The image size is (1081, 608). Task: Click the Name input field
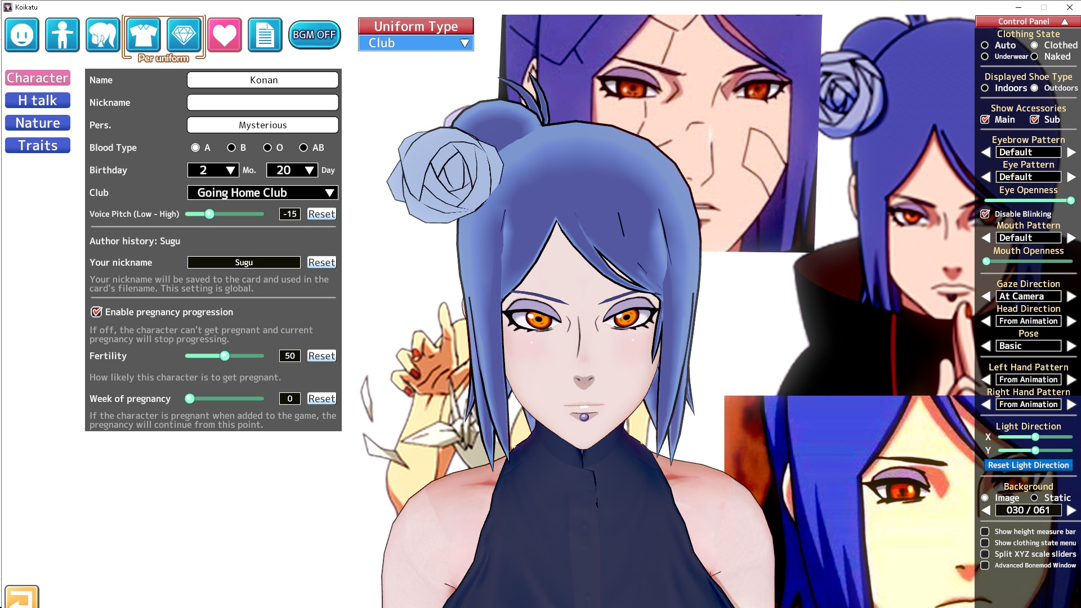(x=263, y=80)
